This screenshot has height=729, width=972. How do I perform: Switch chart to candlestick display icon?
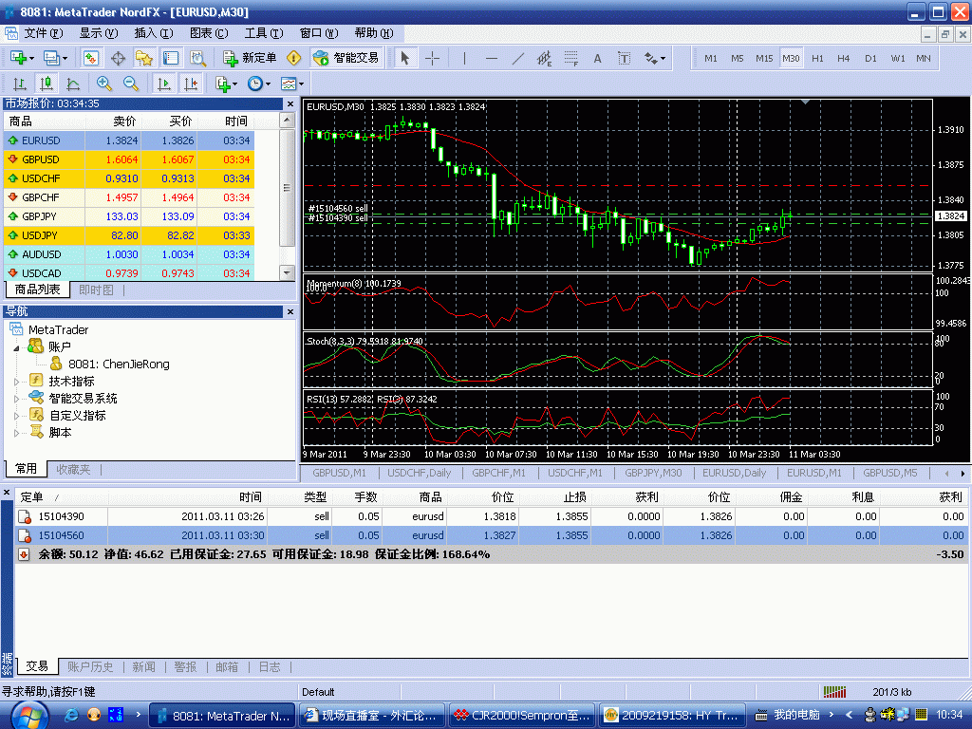(47, 84)
